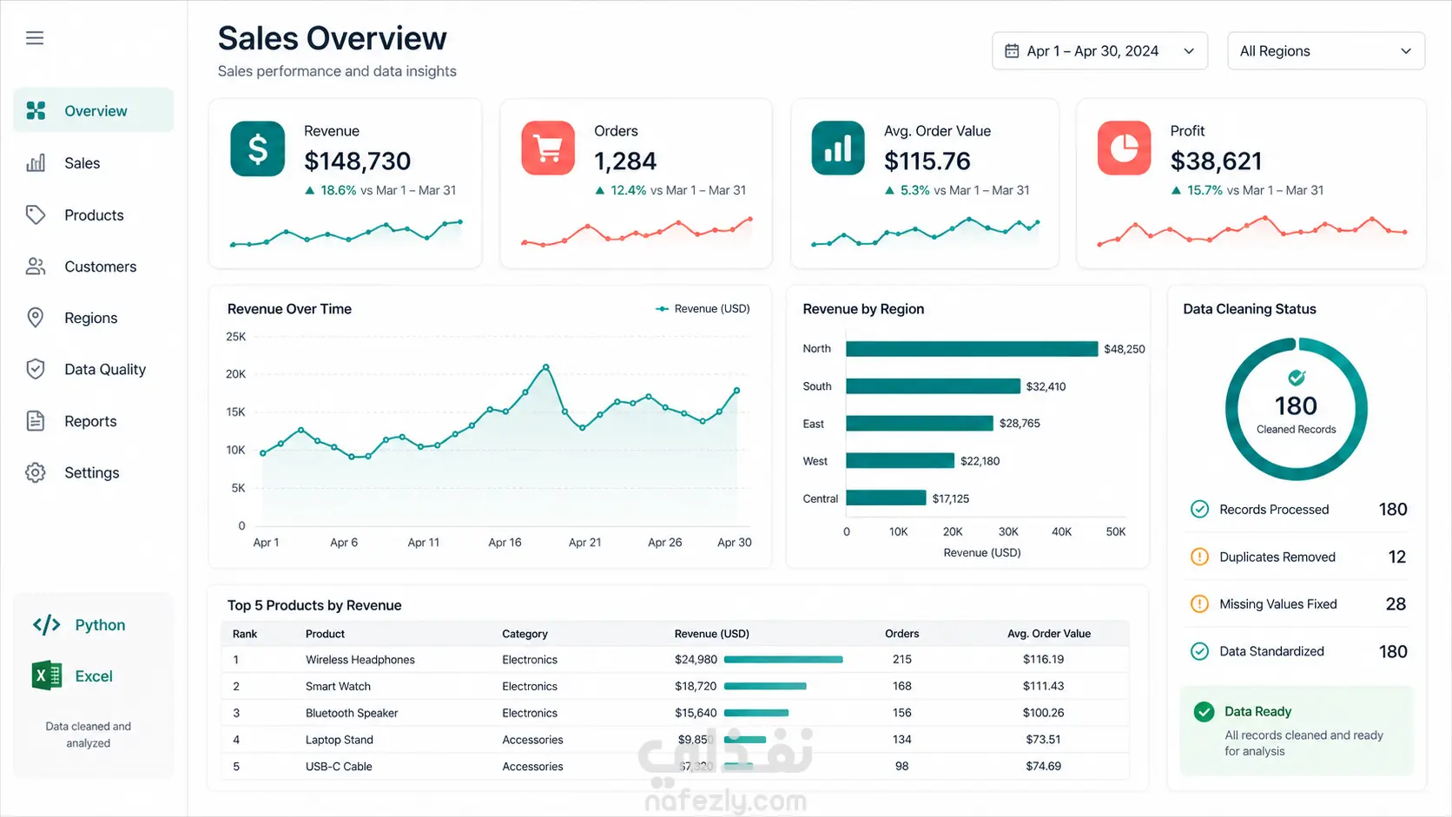Click the Profit pie chart icon

pyautogui.click(x=1125, y=148)
